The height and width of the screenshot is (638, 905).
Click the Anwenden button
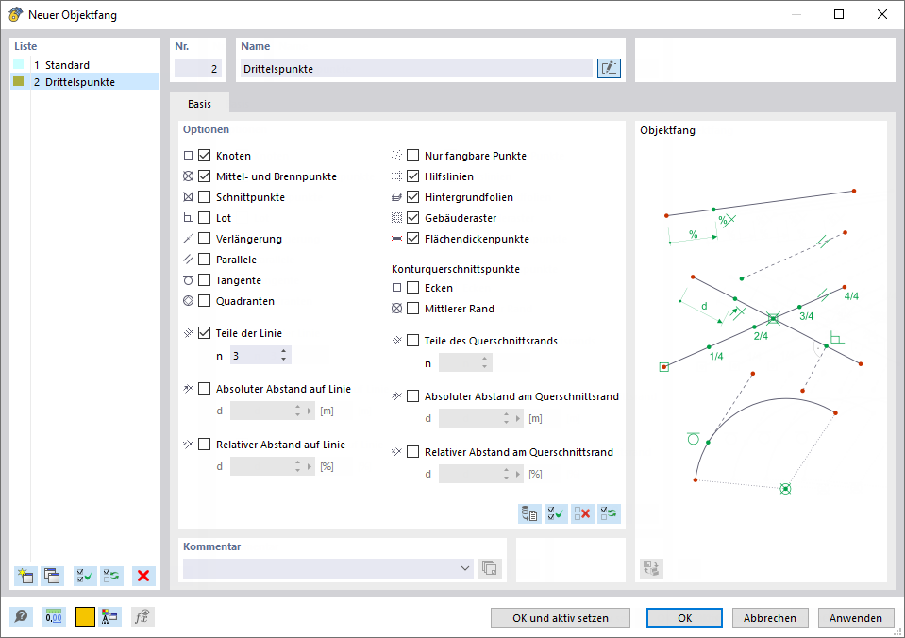(856, 618)
